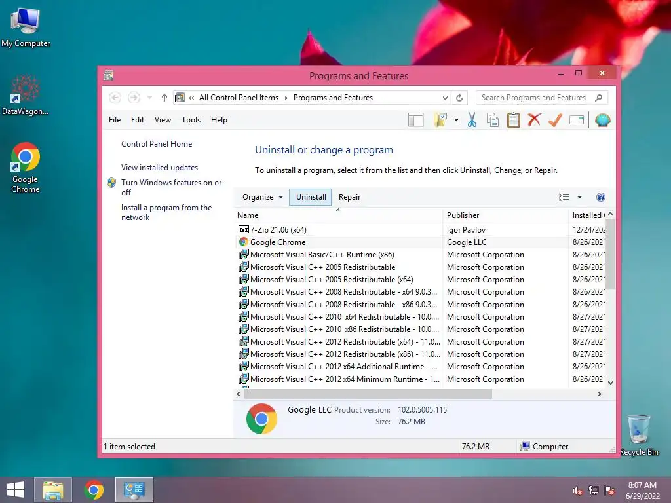Toggle the preview pane layout icon
The height and width of the screenshot is (503, 671).
tap(415, 121)
